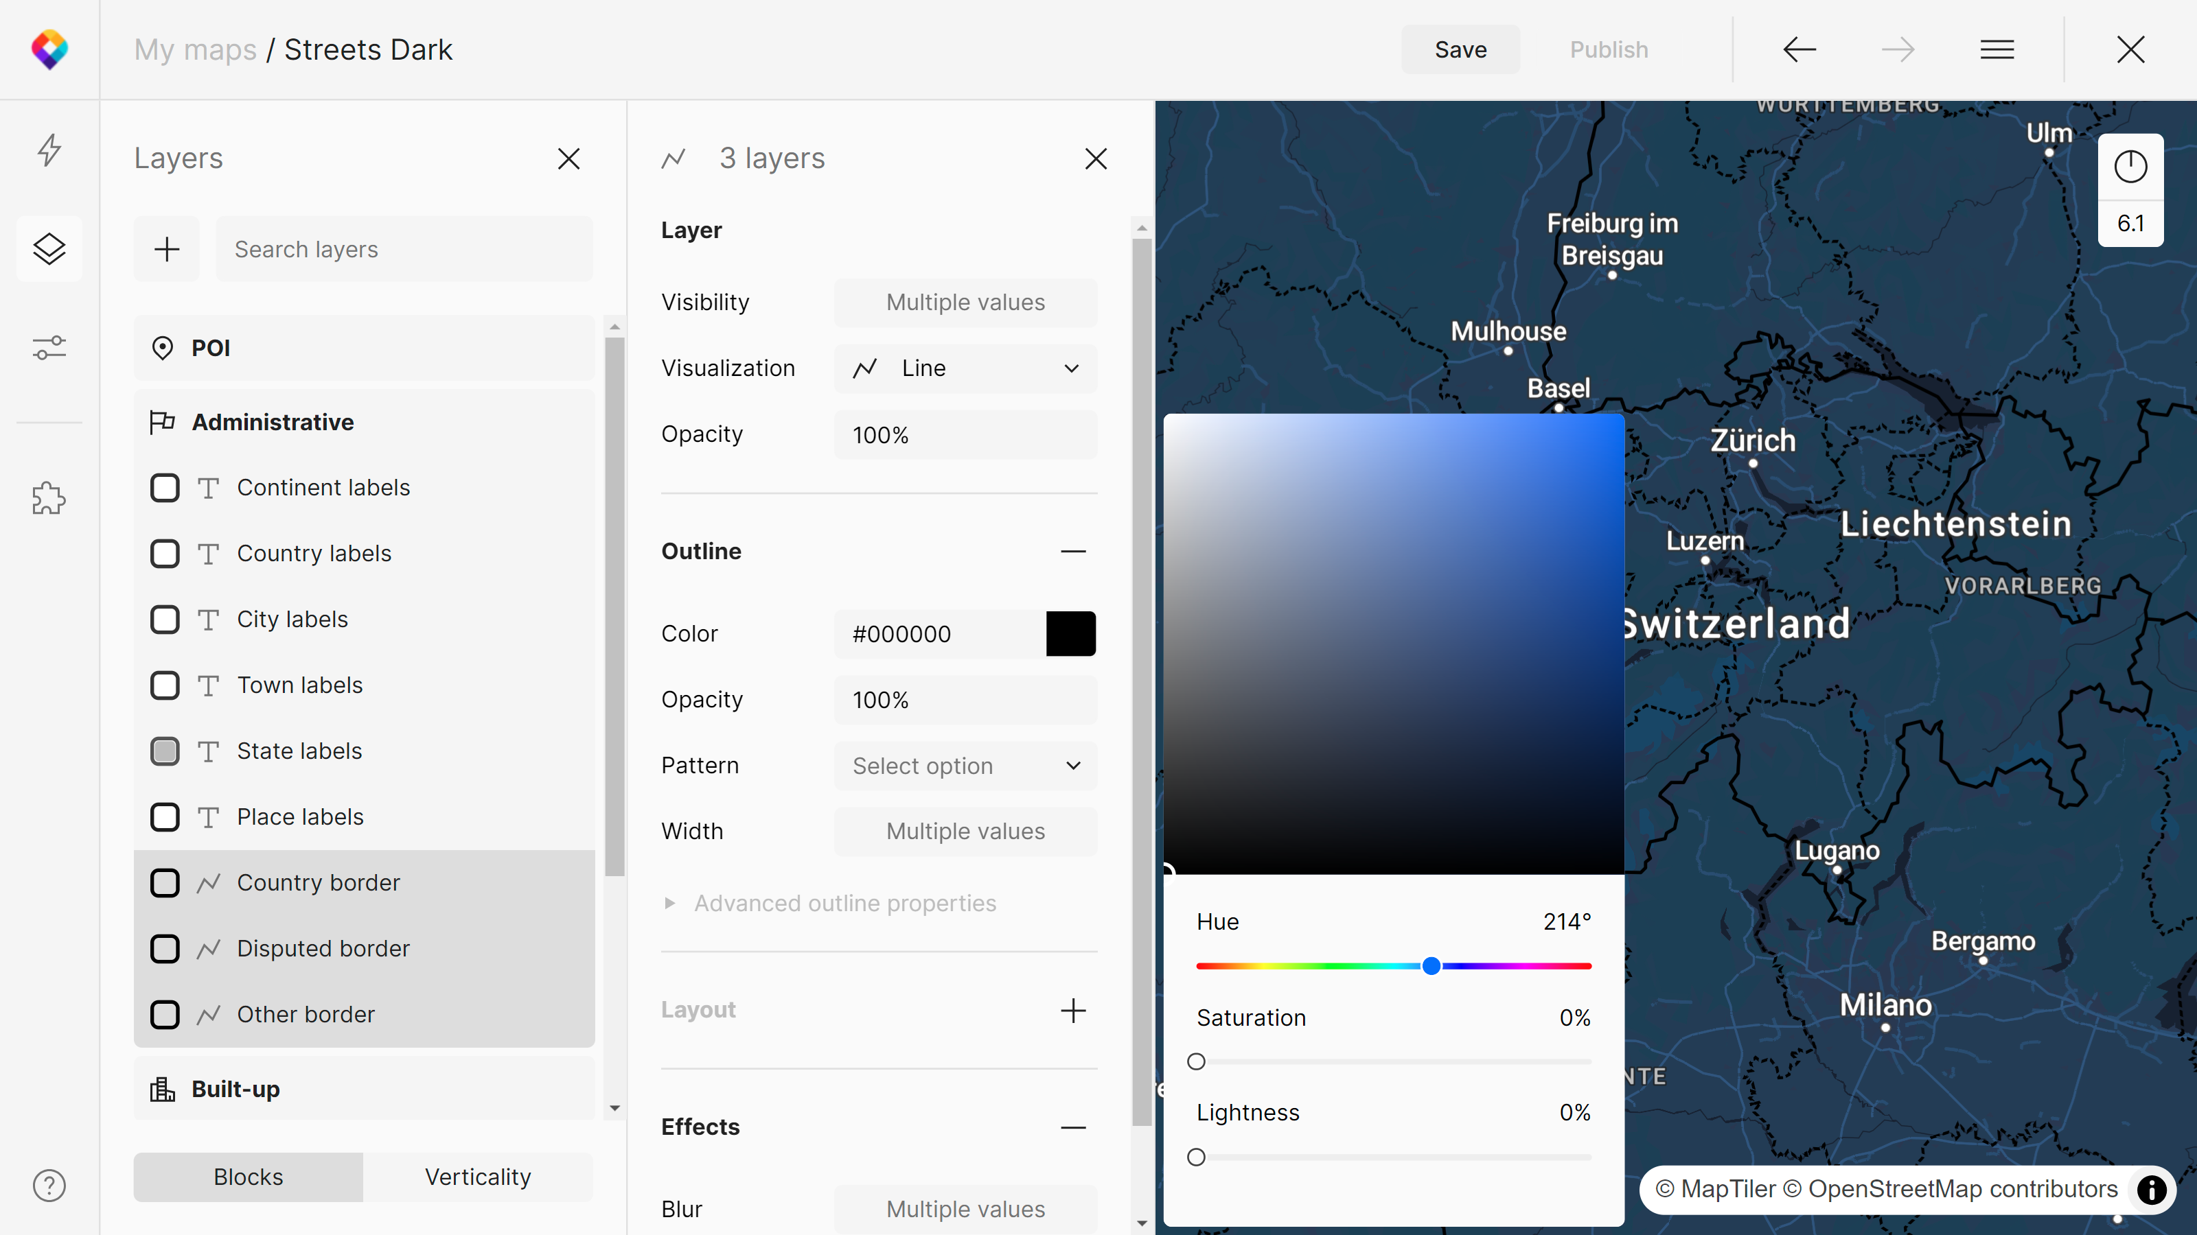Open the Pattern select option dropdown
Screen dimensions: 2197x1235
967,764
